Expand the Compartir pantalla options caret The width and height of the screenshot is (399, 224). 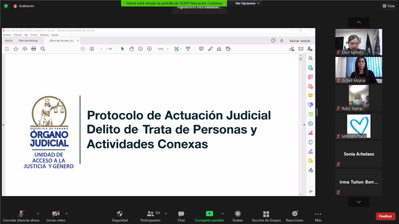(223, 214)
